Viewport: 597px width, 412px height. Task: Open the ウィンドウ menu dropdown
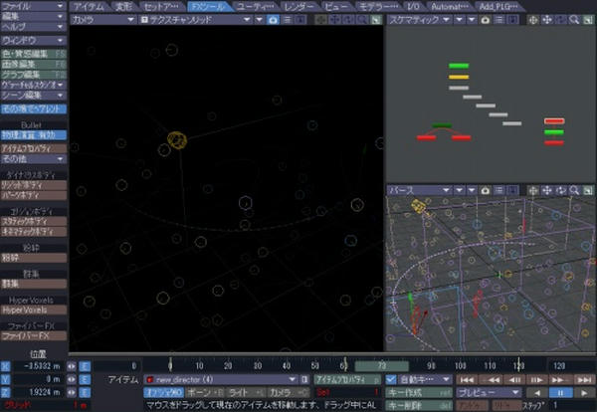pyautogui.click(x=33, y=41)
